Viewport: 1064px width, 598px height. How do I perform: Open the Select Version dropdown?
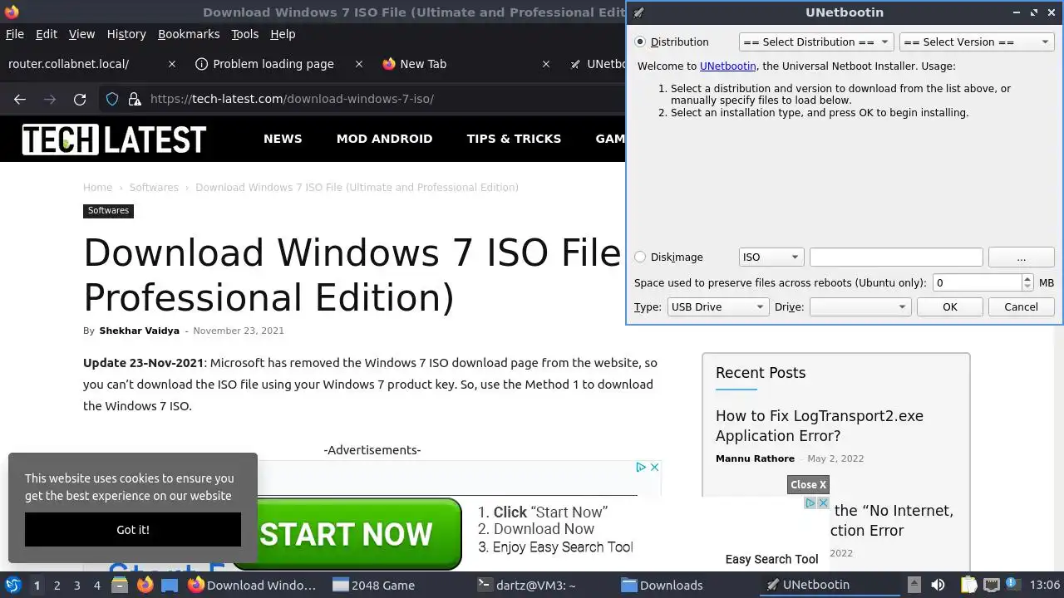click(977, 42)
